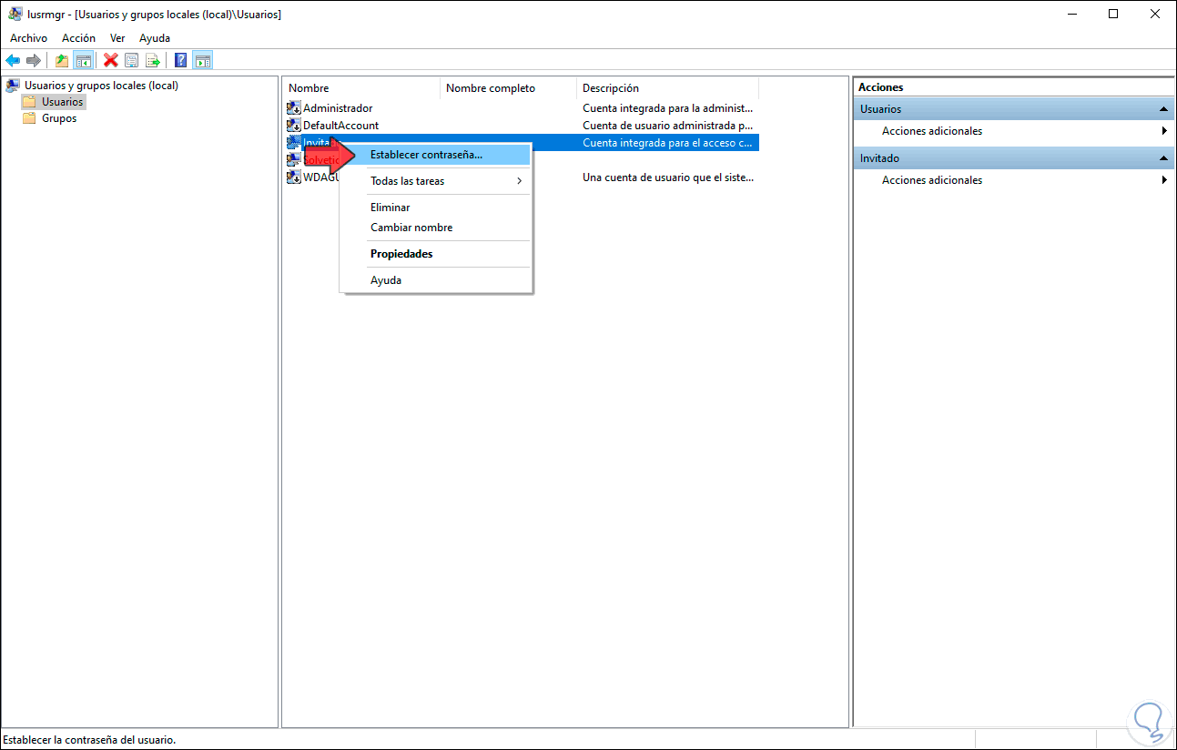This screenshot has width=1177, height=750.
Task: Toggle the console tree pane icon
Action: pyautogui.click(x=83, y=60)
